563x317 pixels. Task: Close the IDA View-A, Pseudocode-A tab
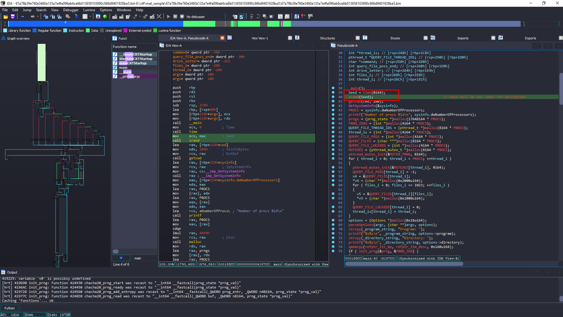[x=222, y=38]
